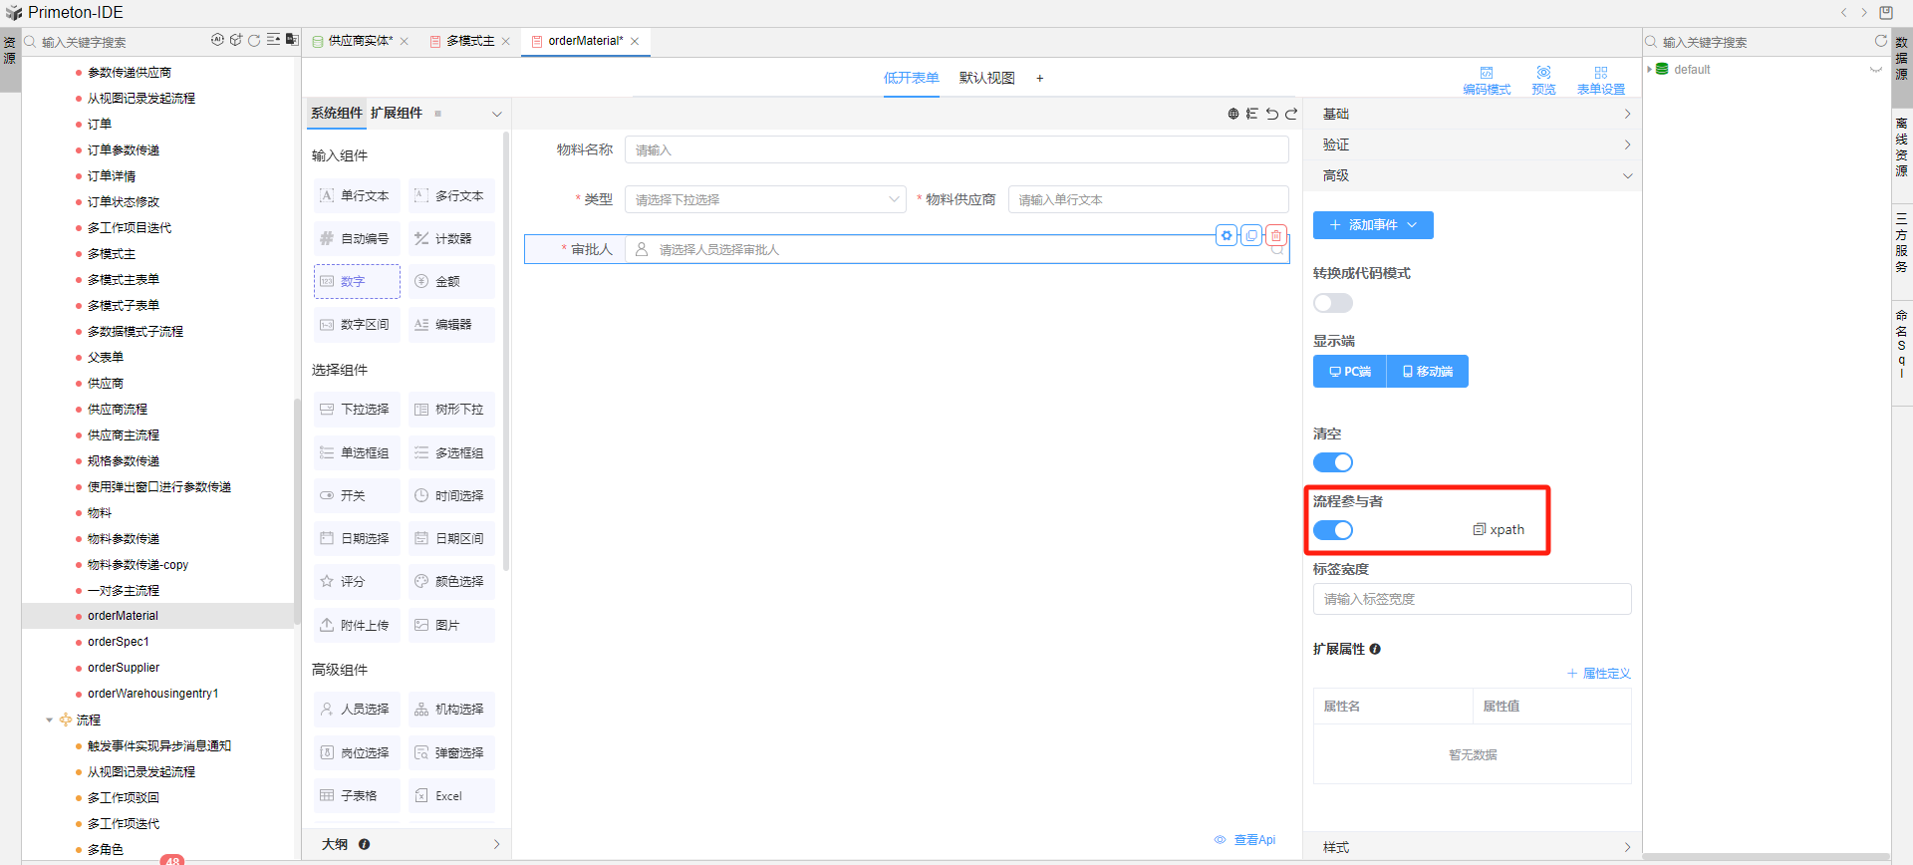This screenshot has height=865, width=1913.
Task: Open 表单设置 form settings
Action: point(1600,80)
